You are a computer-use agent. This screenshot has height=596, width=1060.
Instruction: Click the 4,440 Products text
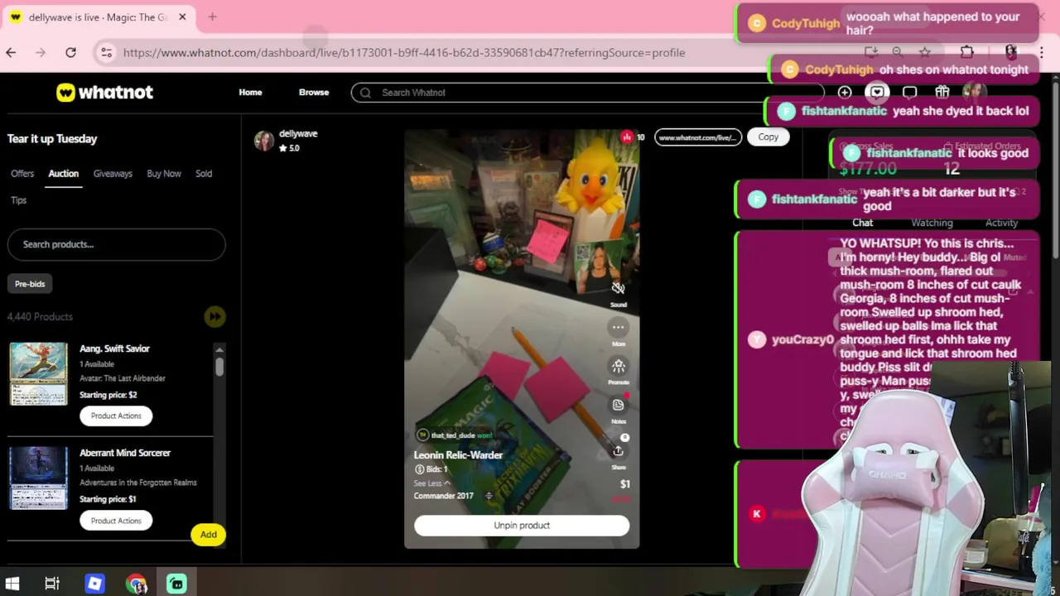(40, 316)
